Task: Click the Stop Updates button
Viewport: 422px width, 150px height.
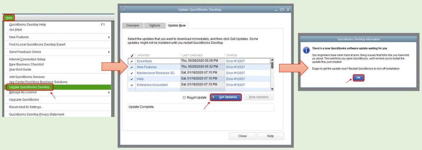Action: coord(259,97)
